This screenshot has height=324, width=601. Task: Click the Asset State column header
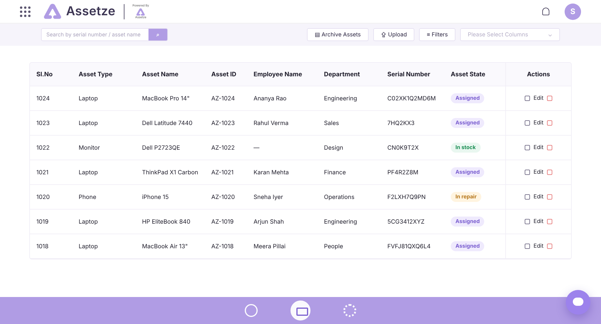[x=468, y=74]
